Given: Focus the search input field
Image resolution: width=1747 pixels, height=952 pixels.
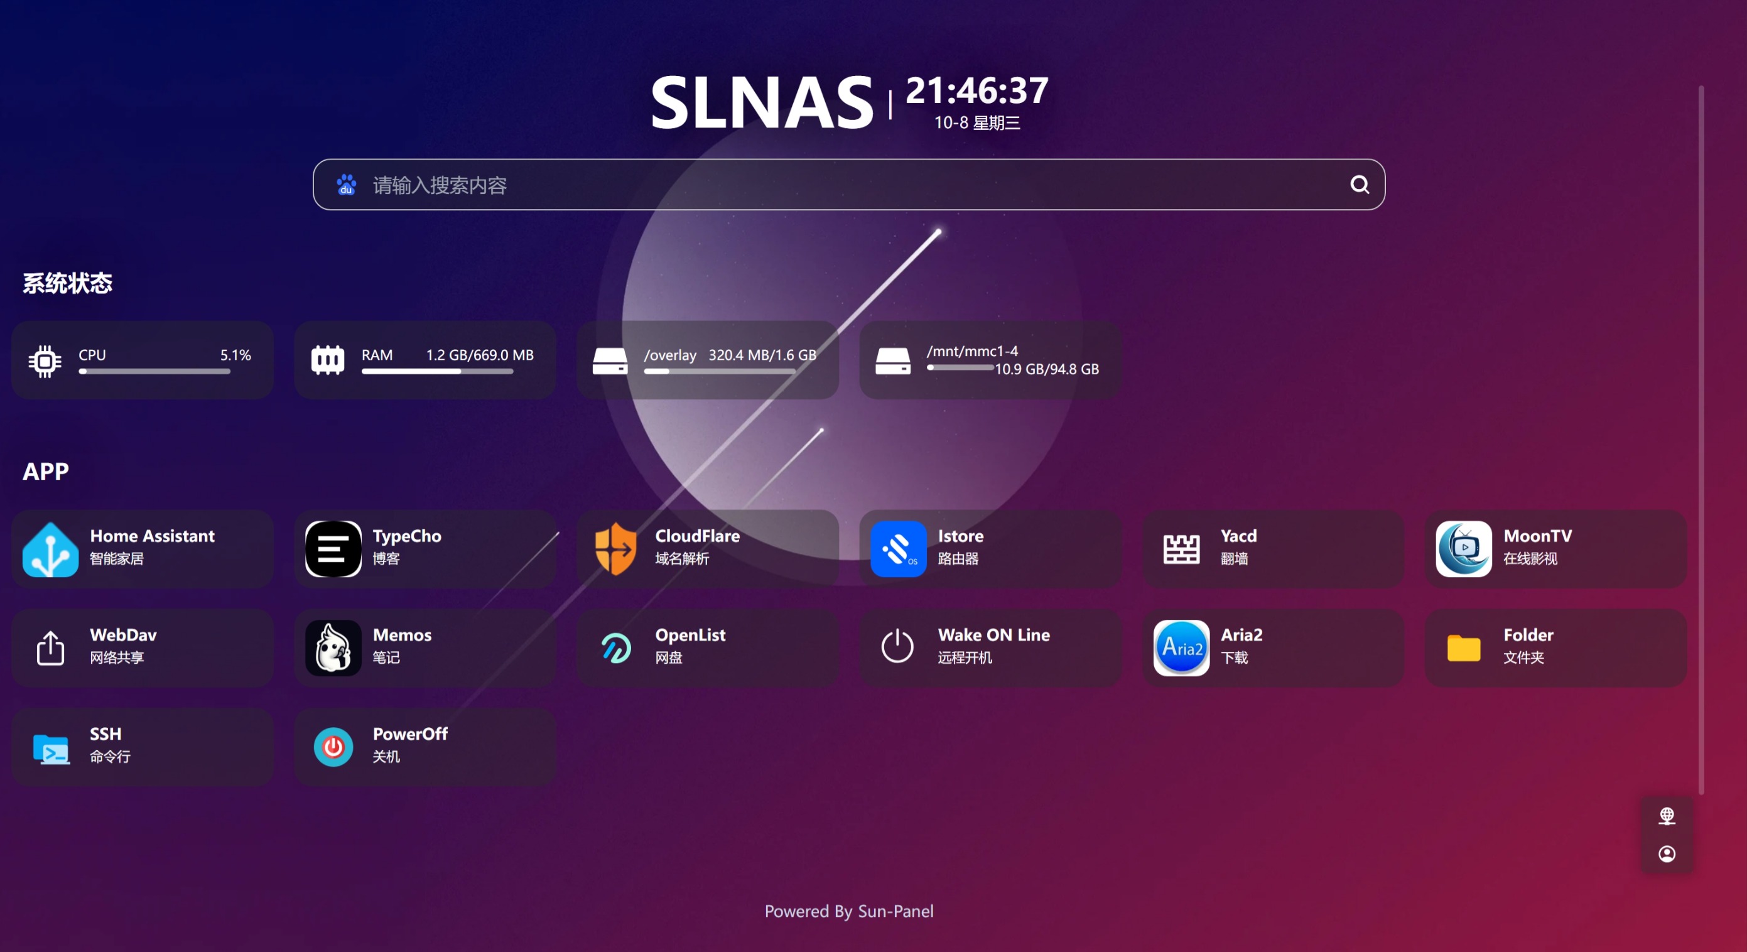Looking at the screenshot, I should 848,185.
